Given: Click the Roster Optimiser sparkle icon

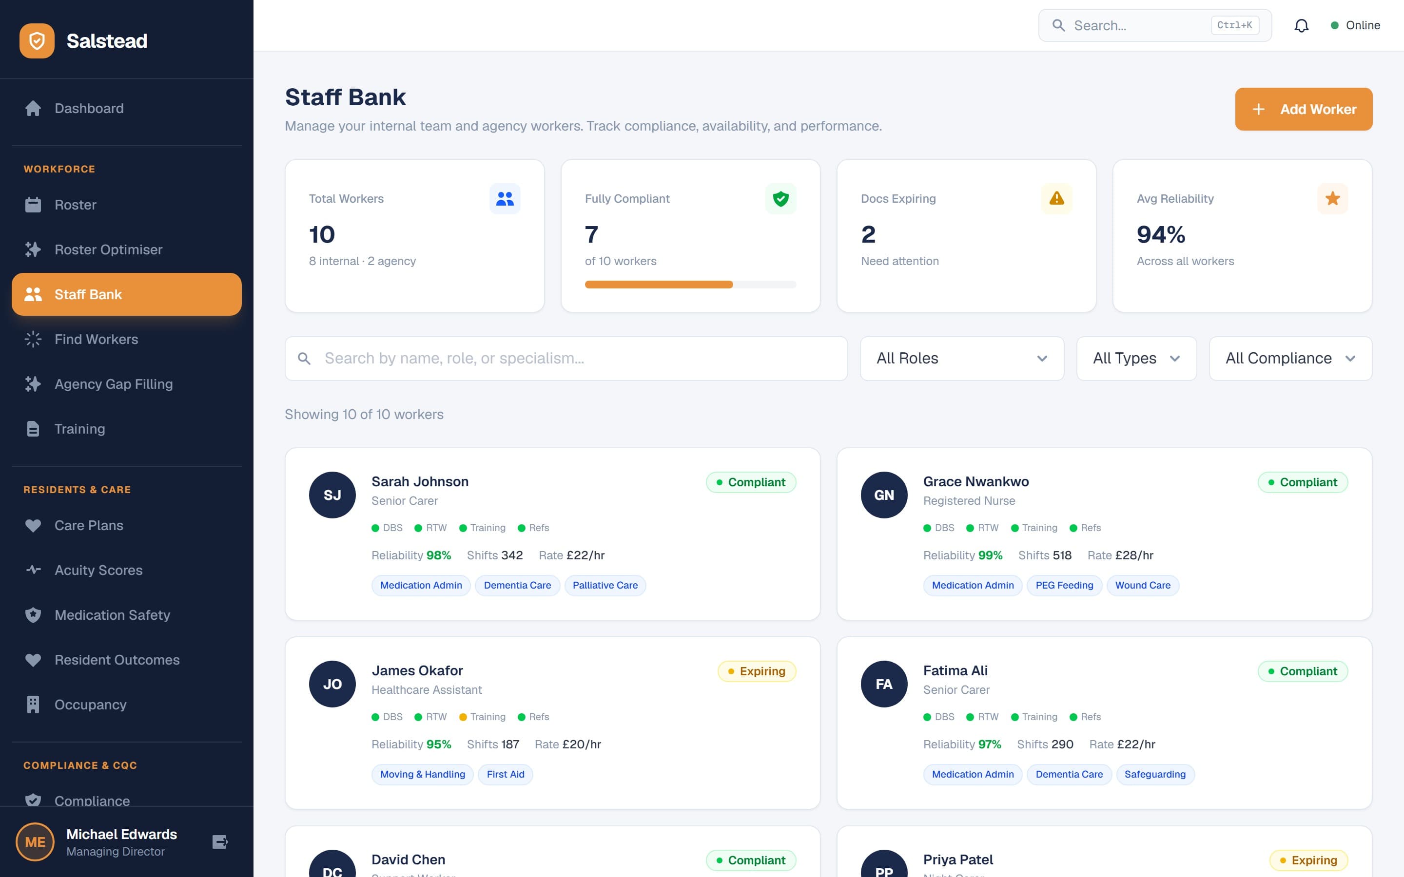Looking at the screenshot, I should pyautogui.click(x=33, y=249).
